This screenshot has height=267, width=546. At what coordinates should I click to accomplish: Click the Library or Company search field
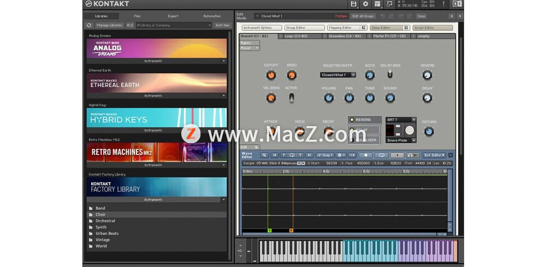[174, 25]
